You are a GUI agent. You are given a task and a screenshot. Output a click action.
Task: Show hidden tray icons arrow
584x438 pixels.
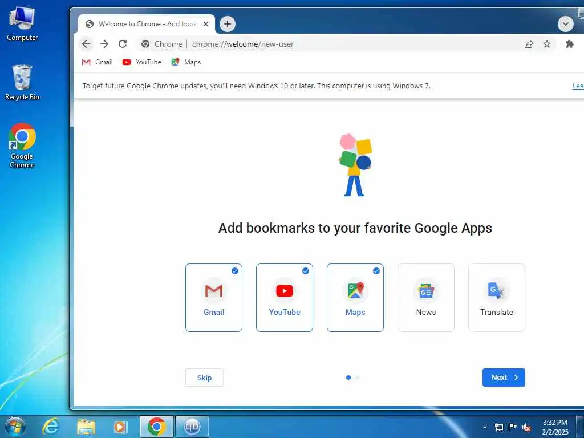485,427
